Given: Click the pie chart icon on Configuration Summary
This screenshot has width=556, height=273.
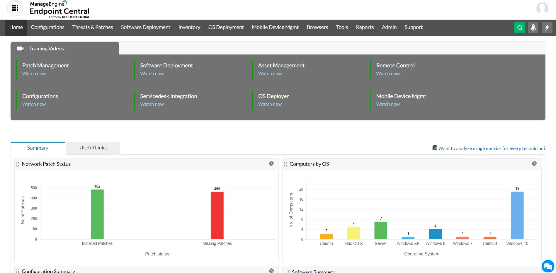Looking at the screenshot, I should (271, 271).
